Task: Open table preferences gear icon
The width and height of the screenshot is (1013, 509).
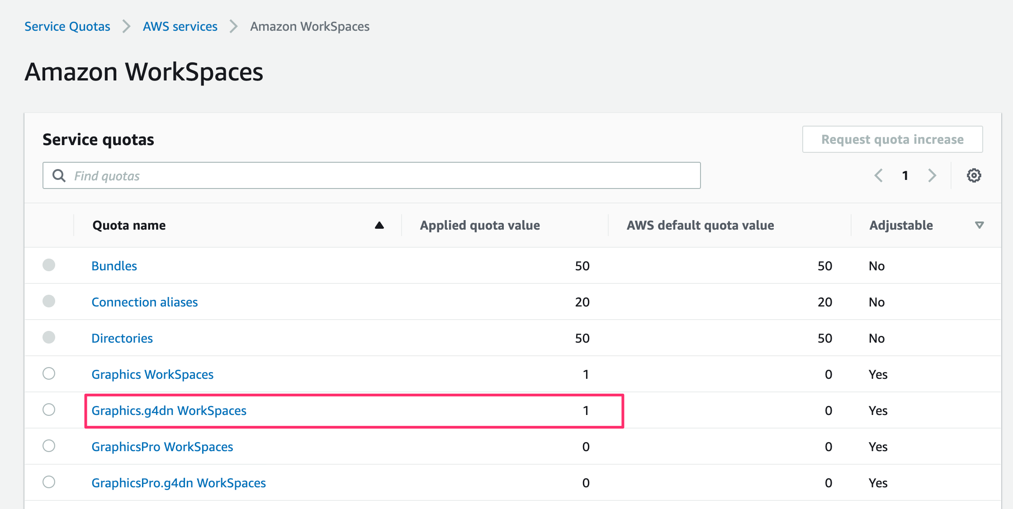Action: 974,175
